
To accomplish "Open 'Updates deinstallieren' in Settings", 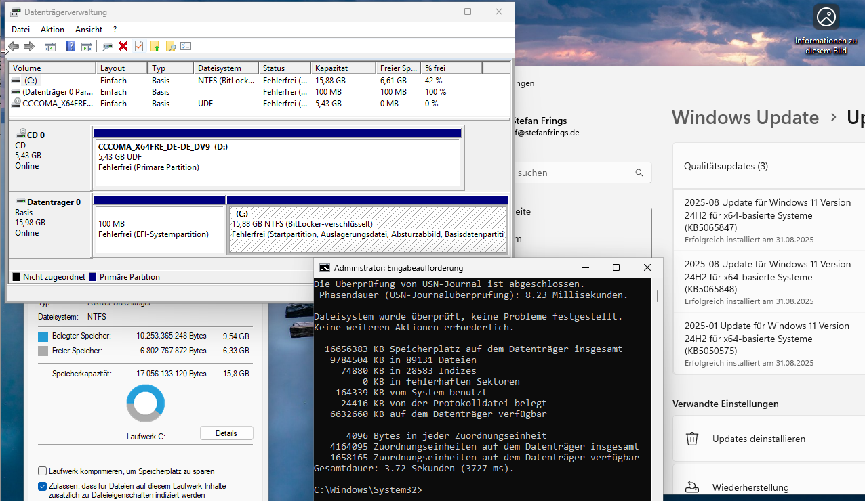I will tap(769, 439).
